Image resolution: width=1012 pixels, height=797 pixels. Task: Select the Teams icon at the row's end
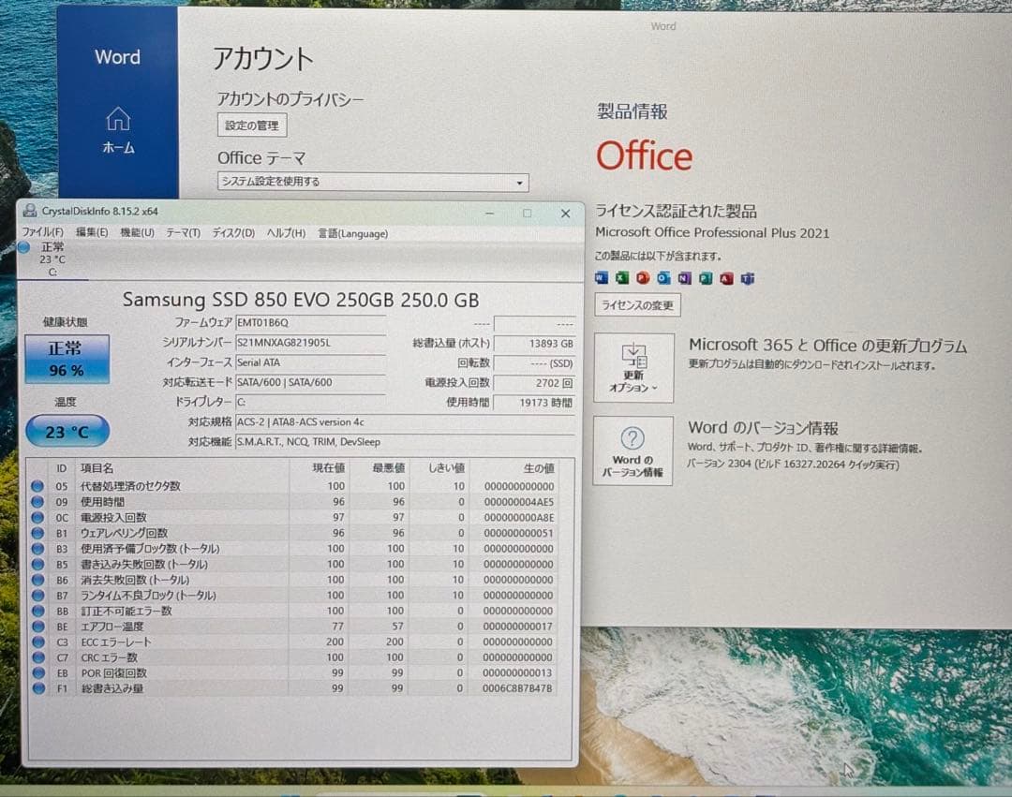click(748, 278)
